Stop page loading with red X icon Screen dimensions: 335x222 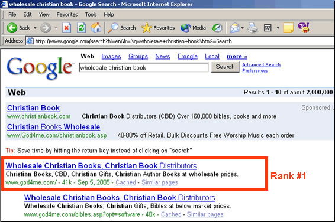(x=67, y=28)
